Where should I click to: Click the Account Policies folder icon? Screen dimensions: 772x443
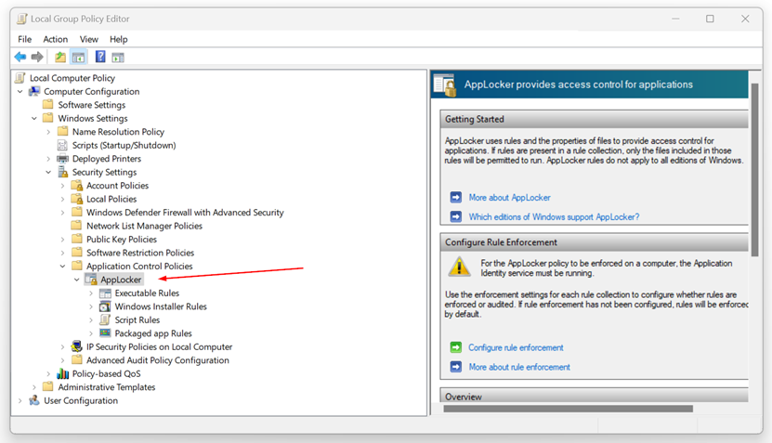coord(77,186)
